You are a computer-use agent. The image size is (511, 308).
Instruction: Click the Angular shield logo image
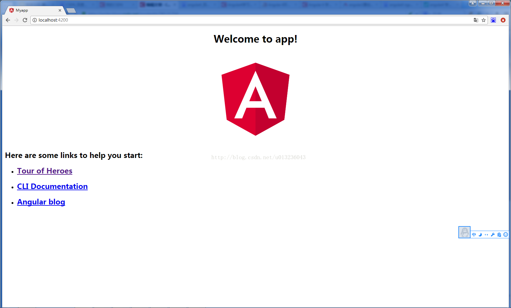[255, 99]
